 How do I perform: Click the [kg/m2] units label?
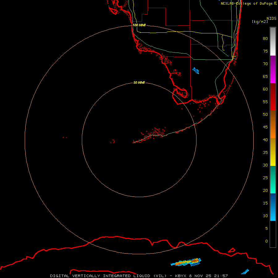point(260,22)
